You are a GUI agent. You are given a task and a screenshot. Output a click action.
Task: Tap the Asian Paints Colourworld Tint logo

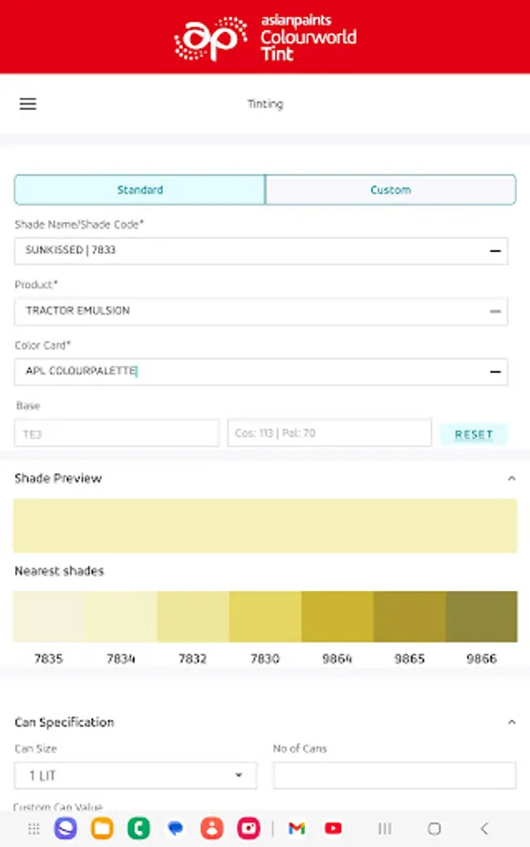tap(265, 38)
